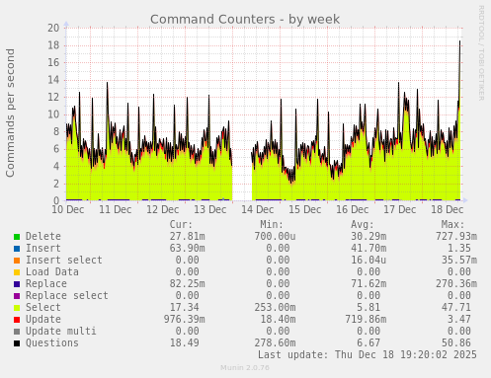Viewport: 491px width, 378px height.
Task: Click the 18 Dec x-axis label
Action: tap(448, 209)
